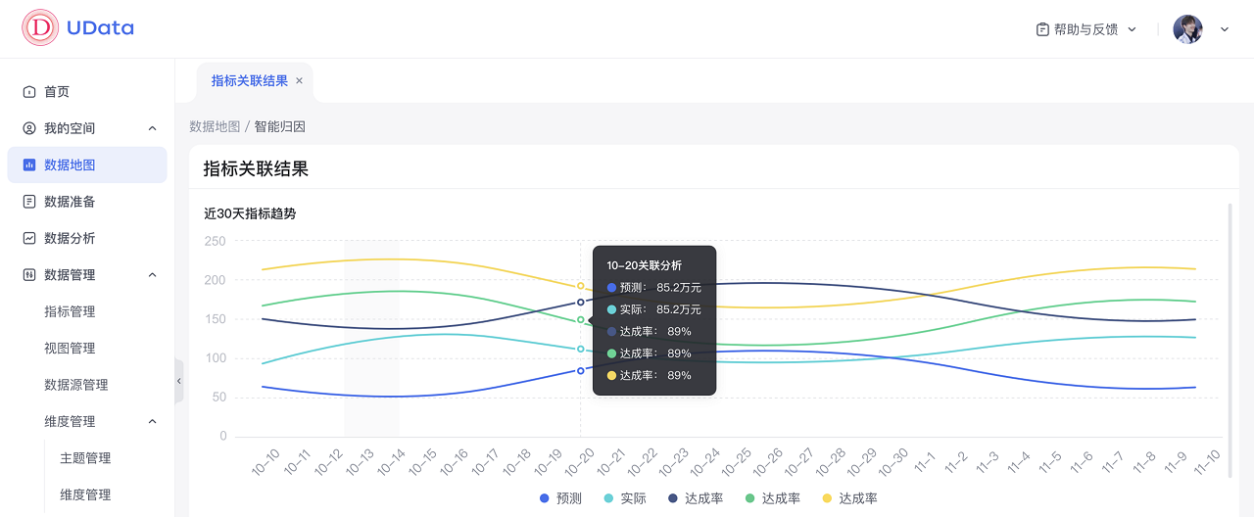
Task: Collapse the 我的空间 menu chevron
Action: 152,128
